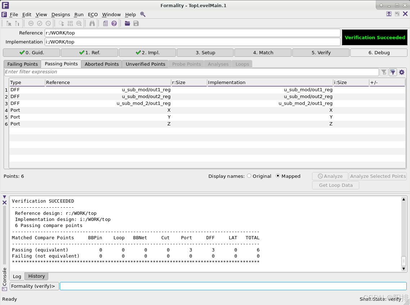Click the console terminal icon at bottom-left

point(4,289)
